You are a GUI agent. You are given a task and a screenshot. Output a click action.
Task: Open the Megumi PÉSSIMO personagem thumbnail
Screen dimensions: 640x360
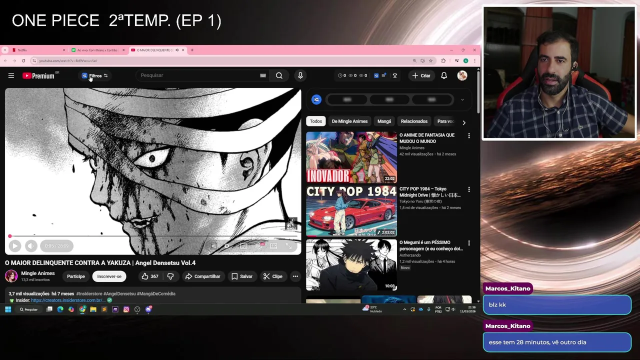(351, 265)
